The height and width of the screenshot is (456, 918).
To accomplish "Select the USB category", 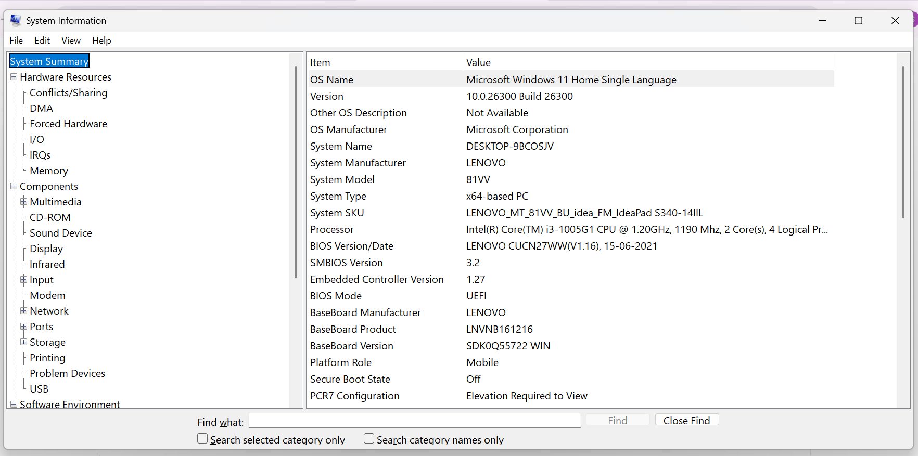I will point(39,389).
